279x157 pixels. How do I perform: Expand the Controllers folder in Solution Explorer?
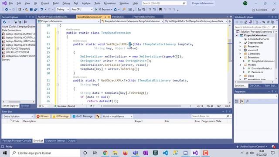240,54
